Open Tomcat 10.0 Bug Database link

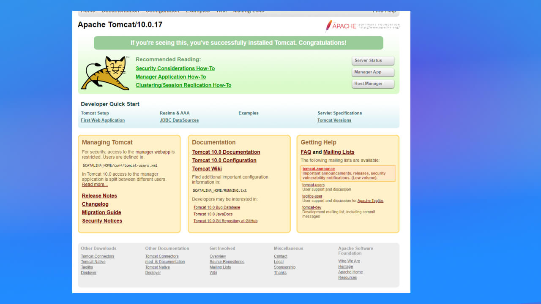tap(217, 207)
